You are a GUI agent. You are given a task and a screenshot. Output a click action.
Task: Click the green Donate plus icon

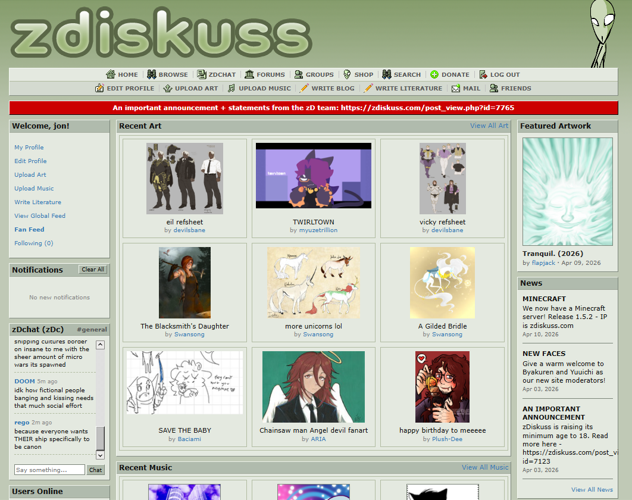434,74
